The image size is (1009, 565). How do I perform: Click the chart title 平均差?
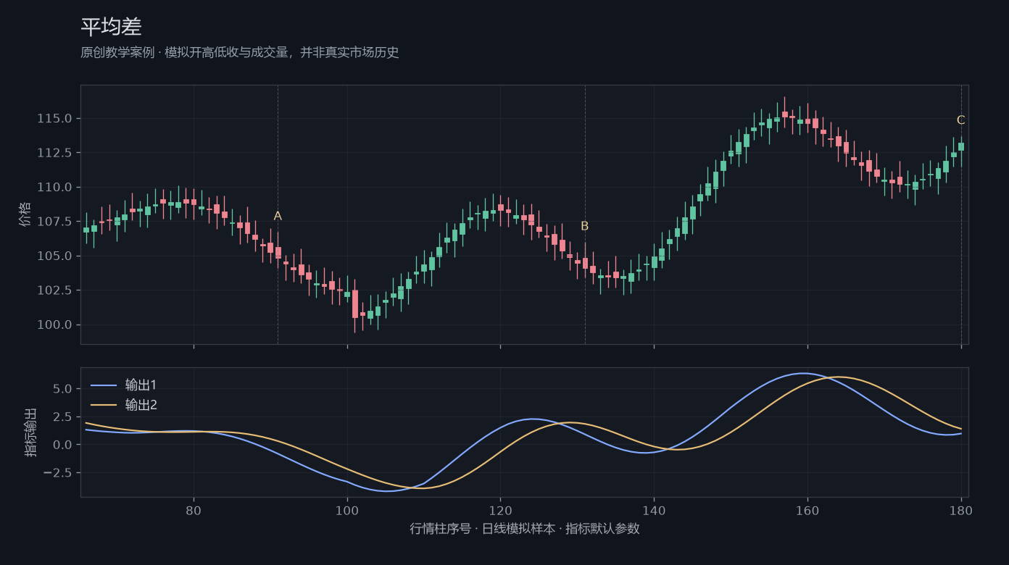111,27
